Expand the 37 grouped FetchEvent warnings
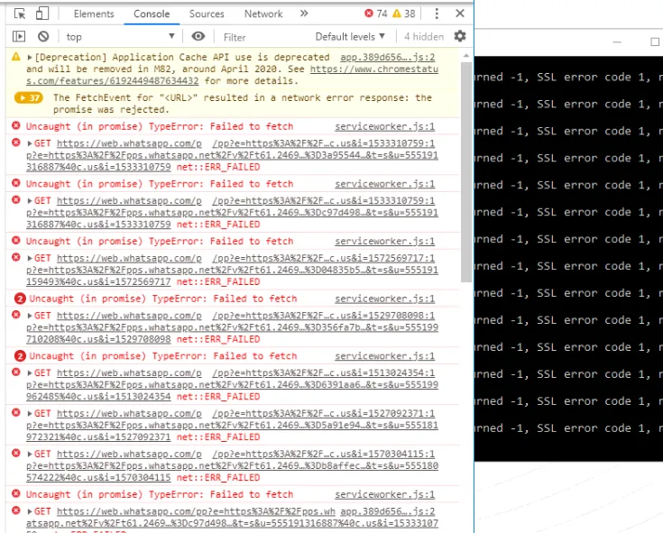The image size is (663, 533). point(29,98)
